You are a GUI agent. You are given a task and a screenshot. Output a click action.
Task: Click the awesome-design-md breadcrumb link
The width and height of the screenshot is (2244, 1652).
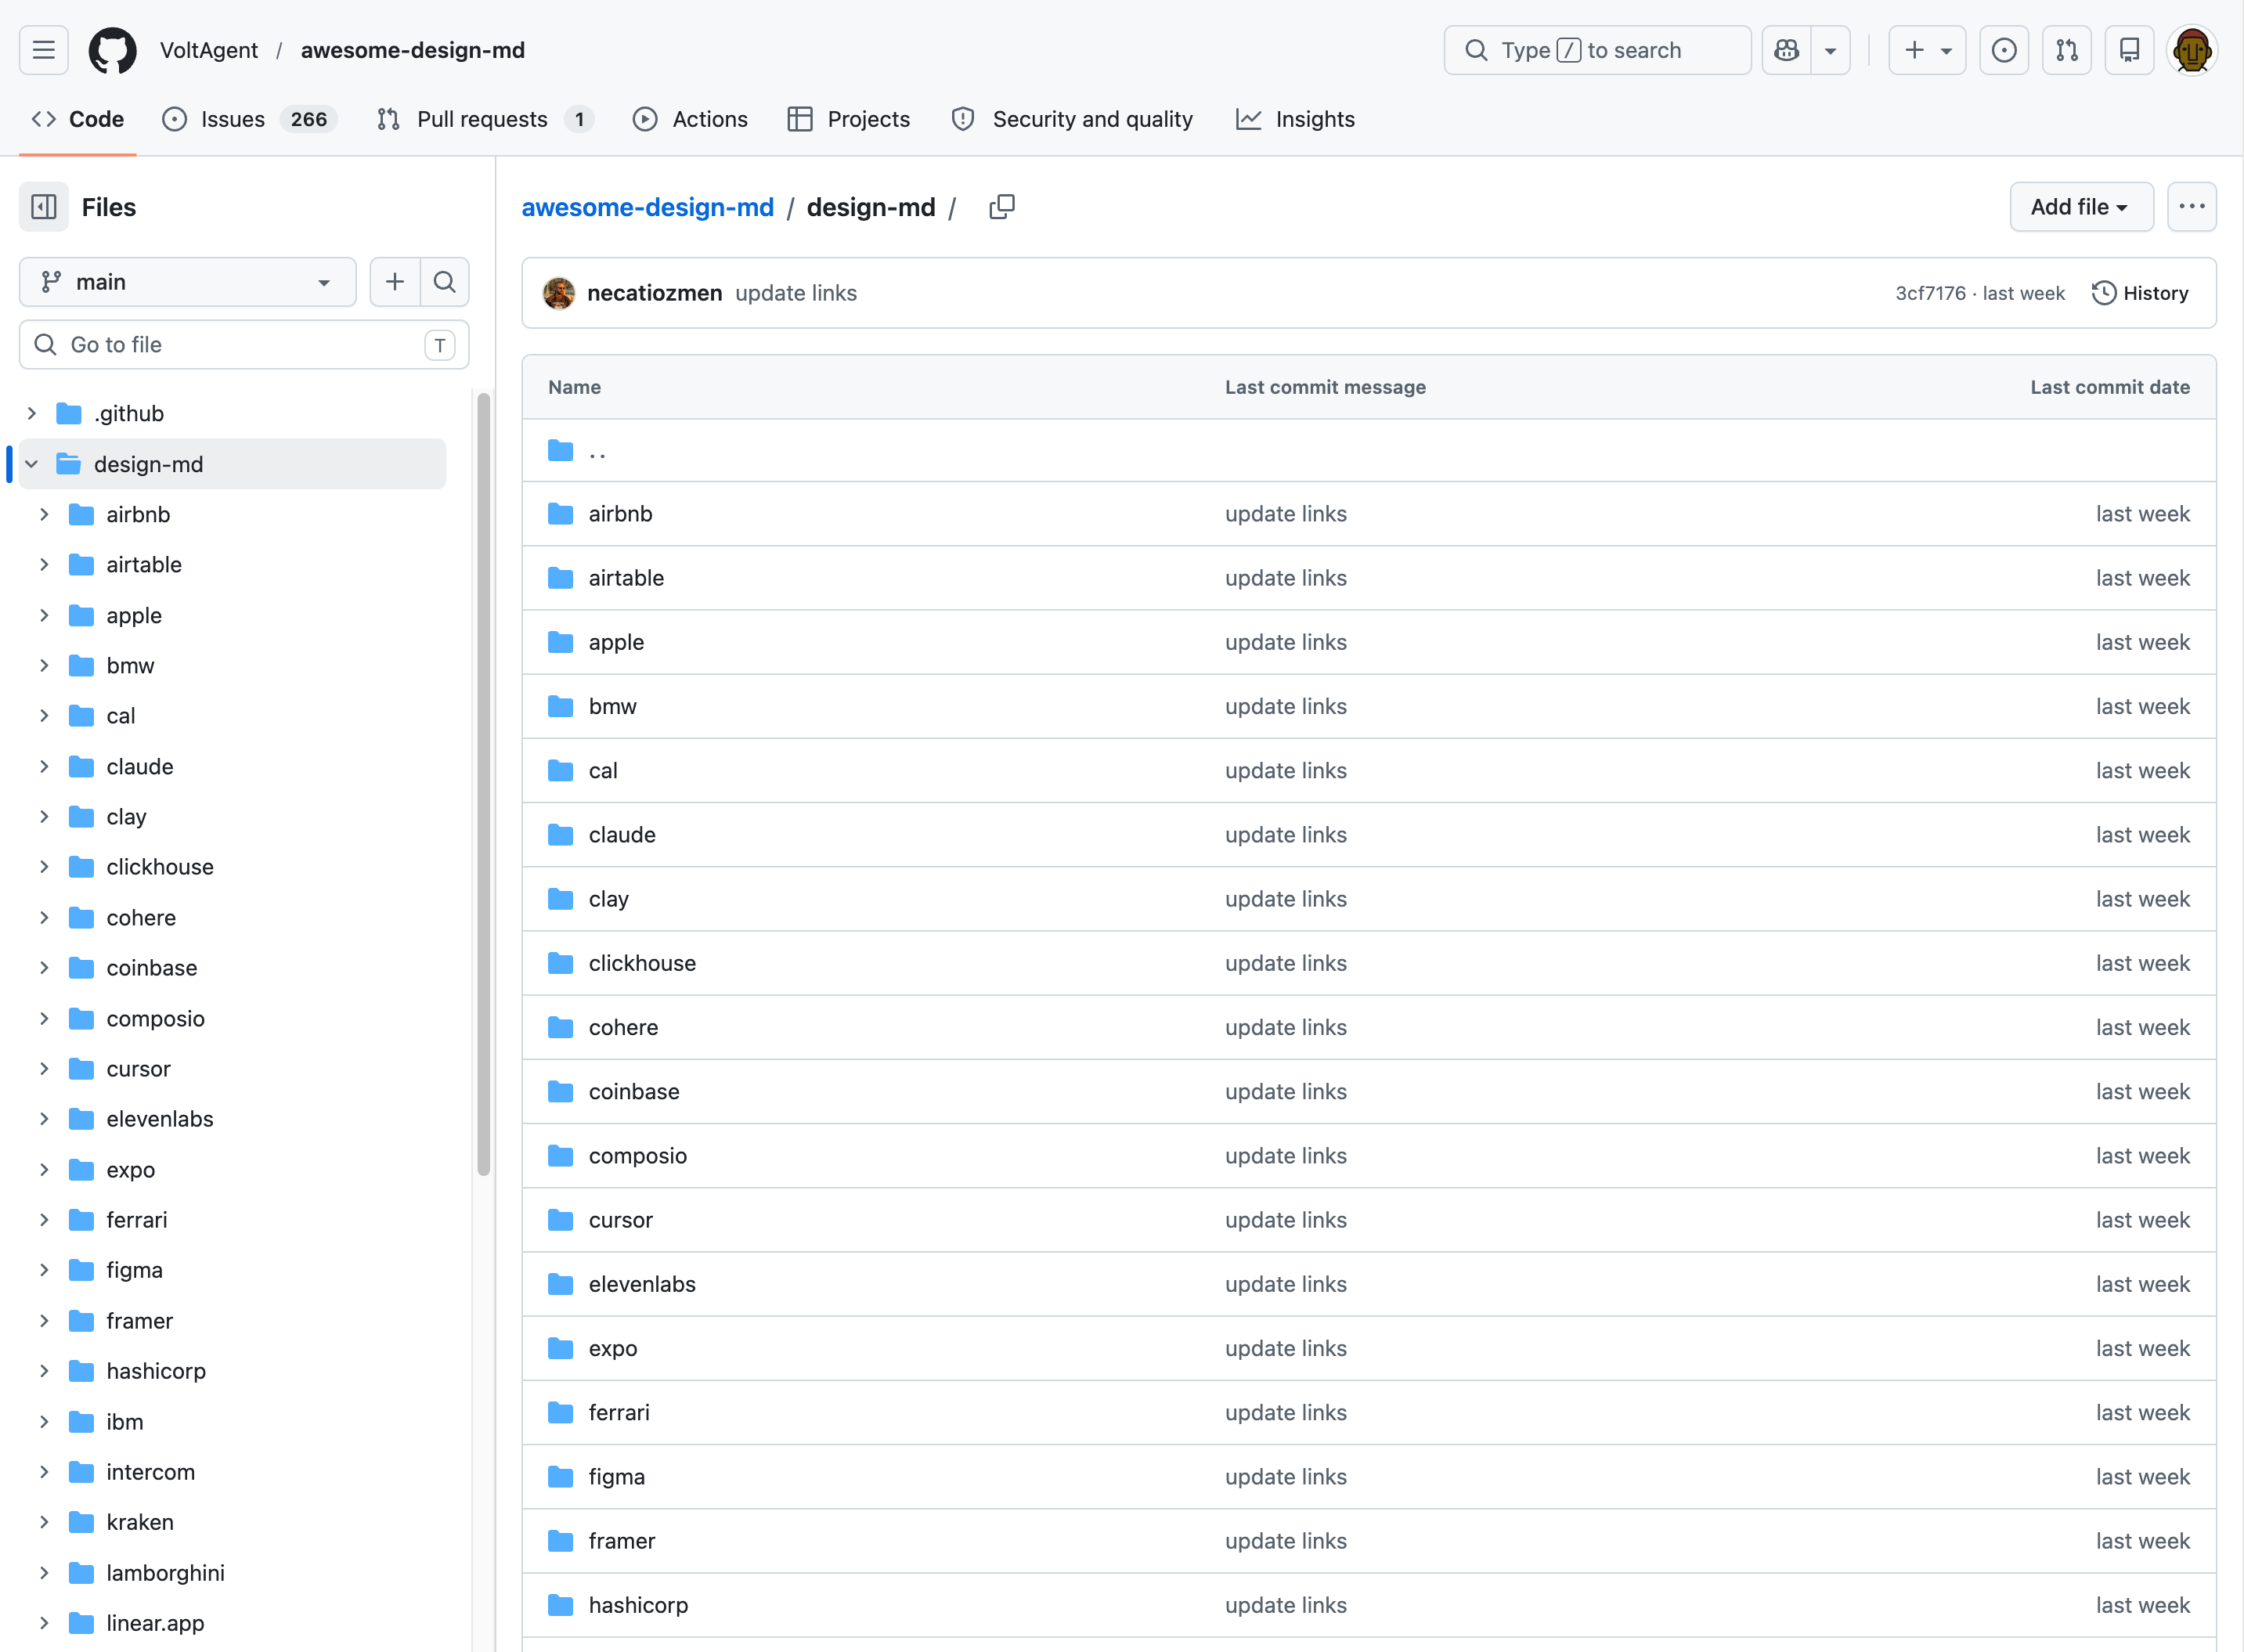pos(647,207)
